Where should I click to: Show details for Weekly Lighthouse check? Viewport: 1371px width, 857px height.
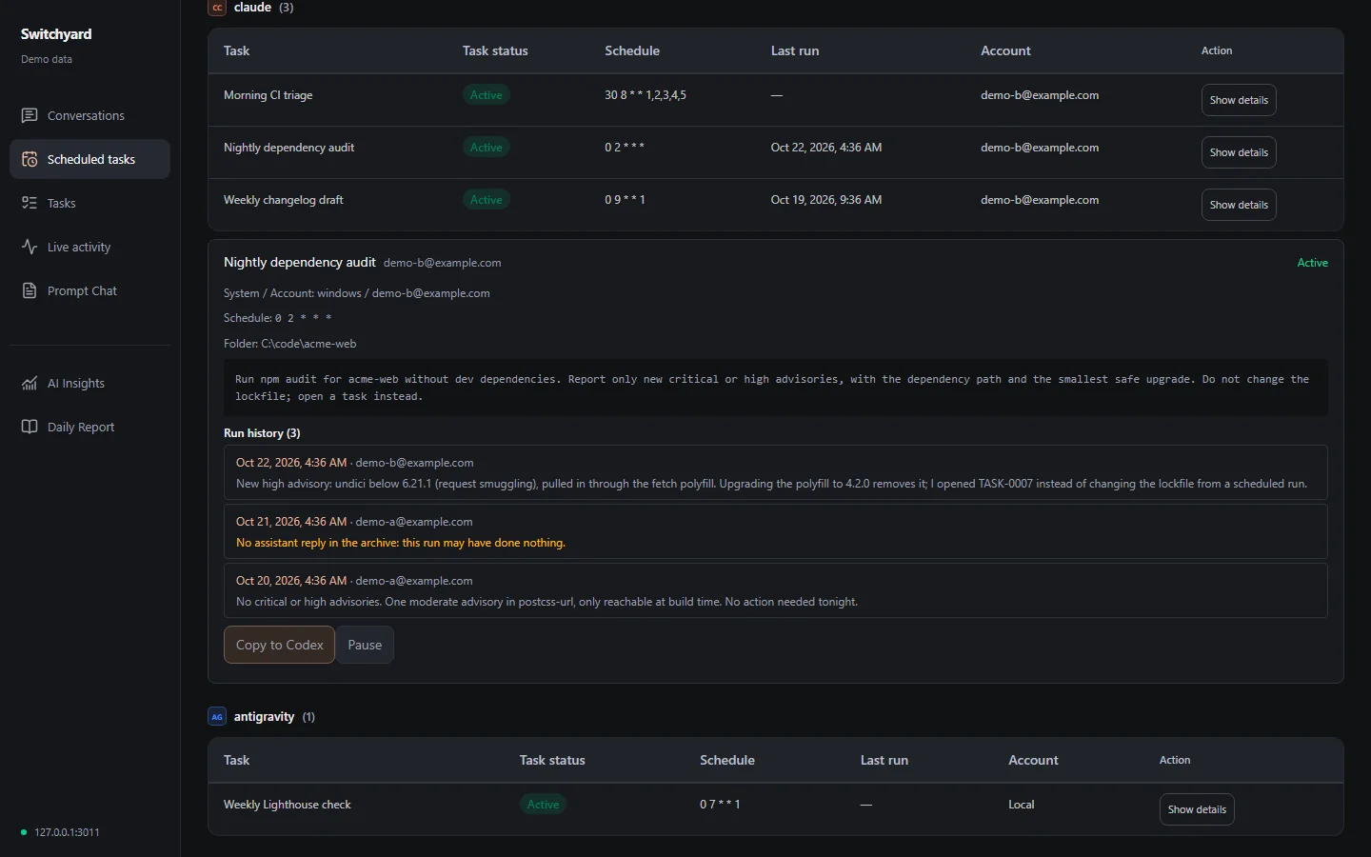point(1197,809)
